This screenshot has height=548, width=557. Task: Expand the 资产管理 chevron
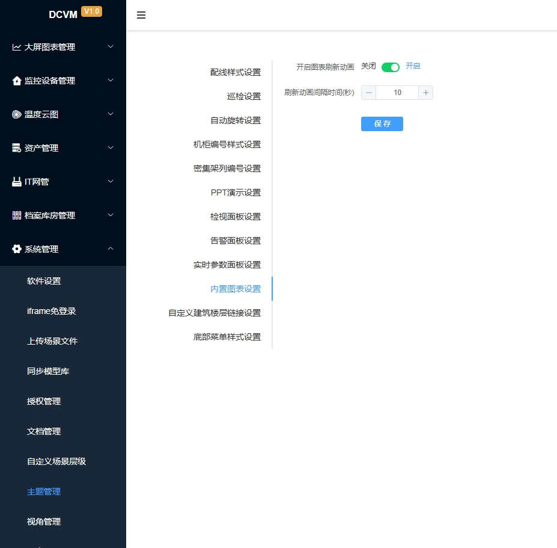111,147
